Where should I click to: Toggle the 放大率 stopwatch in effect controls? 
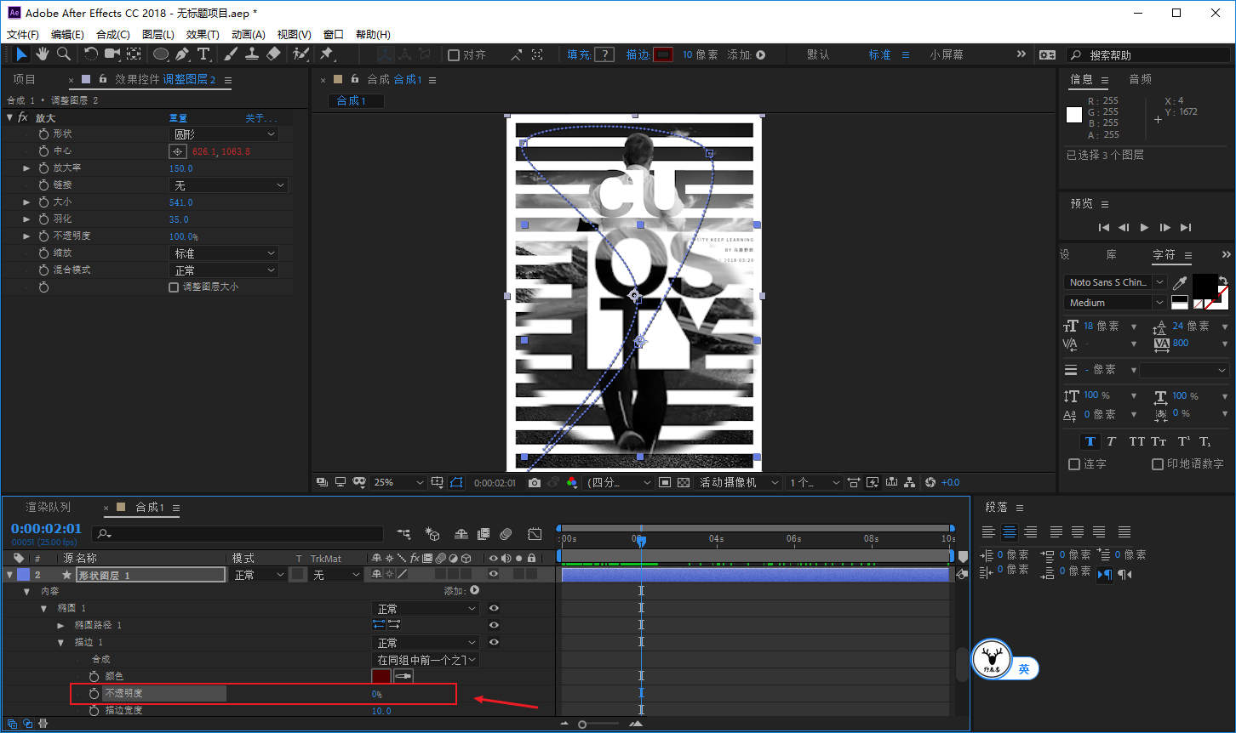(x=44, y=168)
